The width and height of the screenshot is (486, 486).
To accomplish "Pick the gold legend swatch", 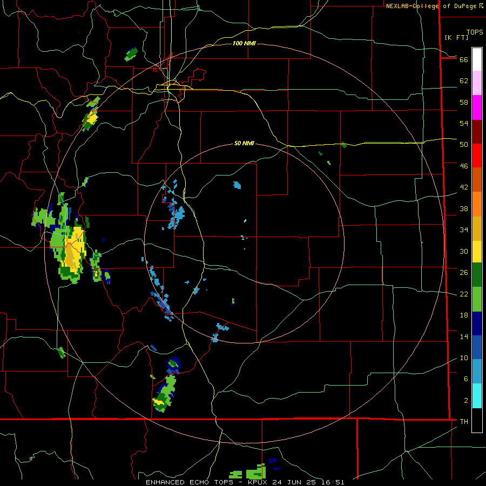I will click(x=477, y=229).
